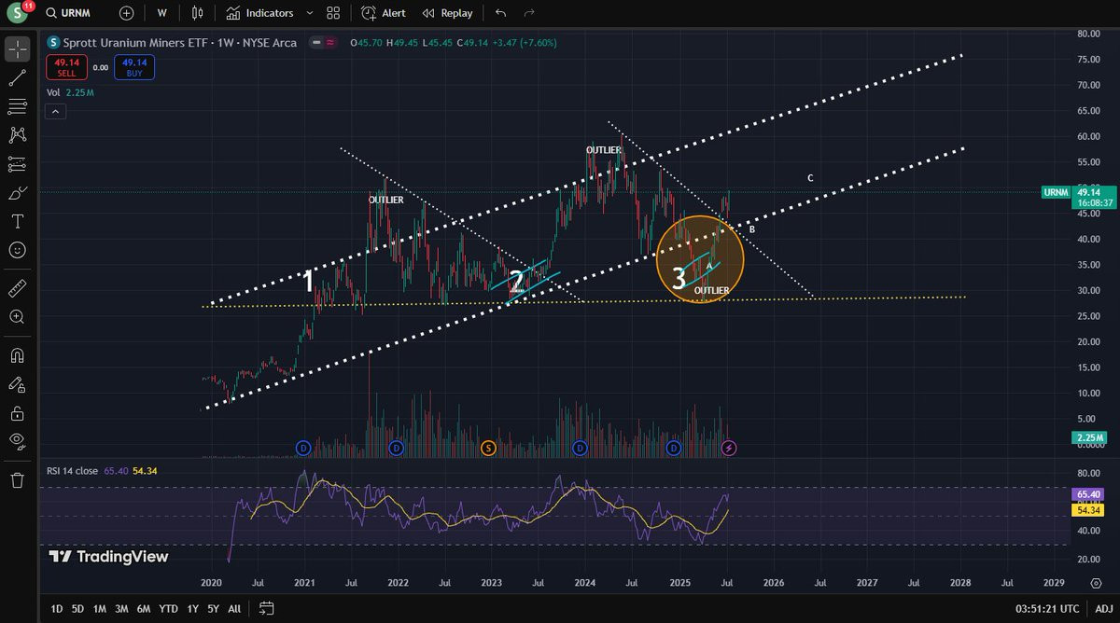The image size is (1120, 623).
Task: Open the forecasting and measurement tools
Action: click(17, 164)
